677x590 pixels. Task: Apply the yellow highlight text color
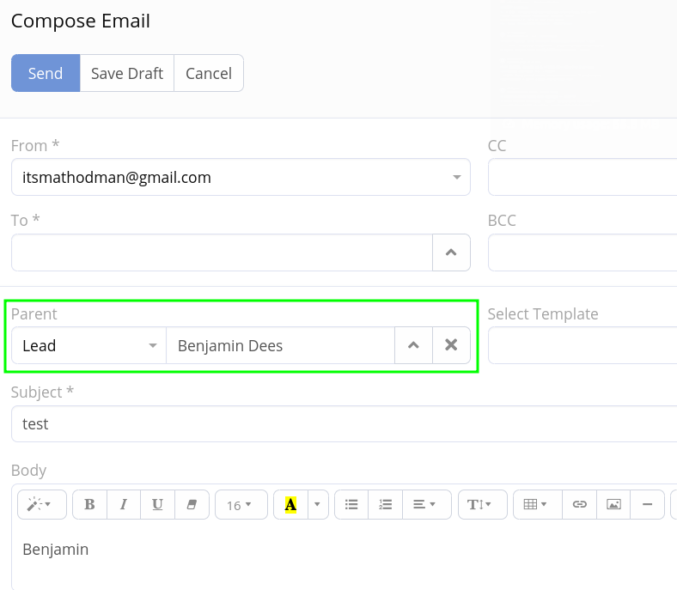290,505
